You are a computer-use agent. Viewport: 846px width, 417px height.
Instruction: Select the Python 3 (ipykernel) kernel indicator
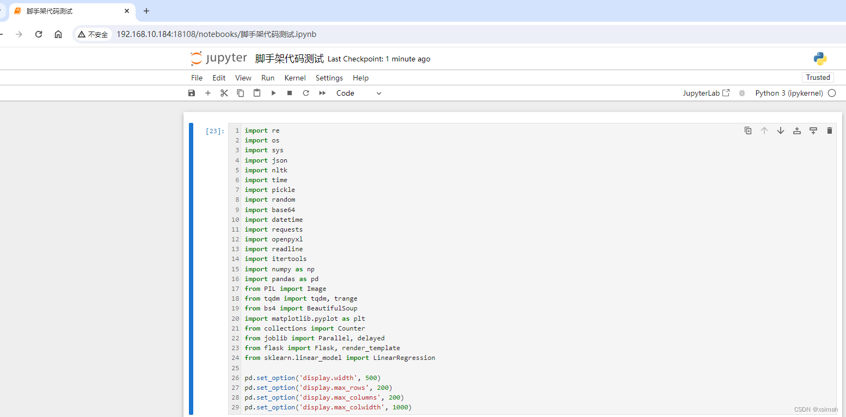789,93
